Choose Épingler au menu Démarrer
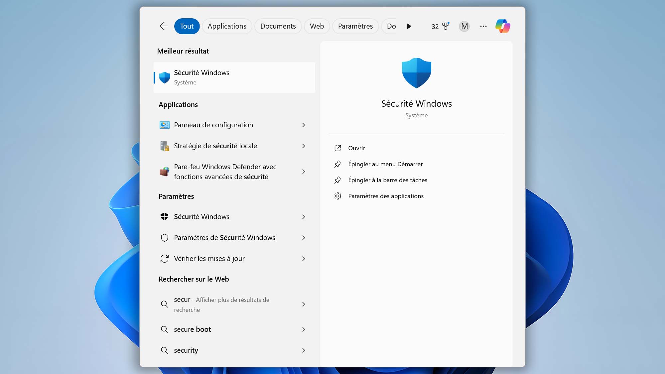 click(x=416, y=164)
